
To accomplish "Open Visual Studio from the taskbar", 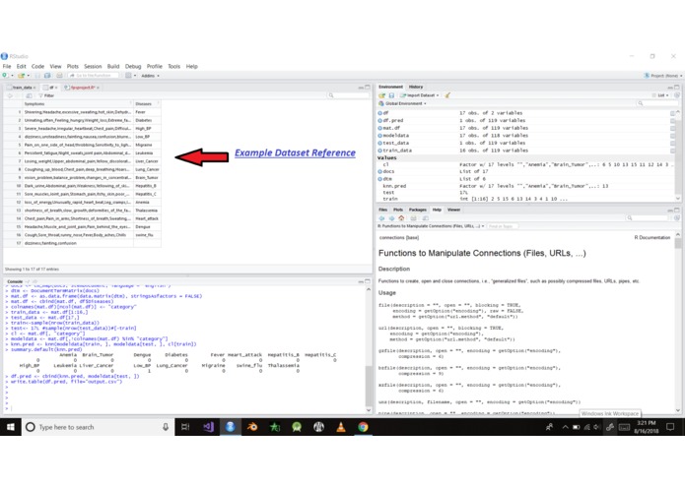I will (x=208, y=427).
